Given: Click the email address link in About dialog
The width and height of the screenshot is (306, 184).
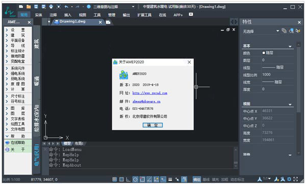Looking at the screenshot, I should click(146, 101).
